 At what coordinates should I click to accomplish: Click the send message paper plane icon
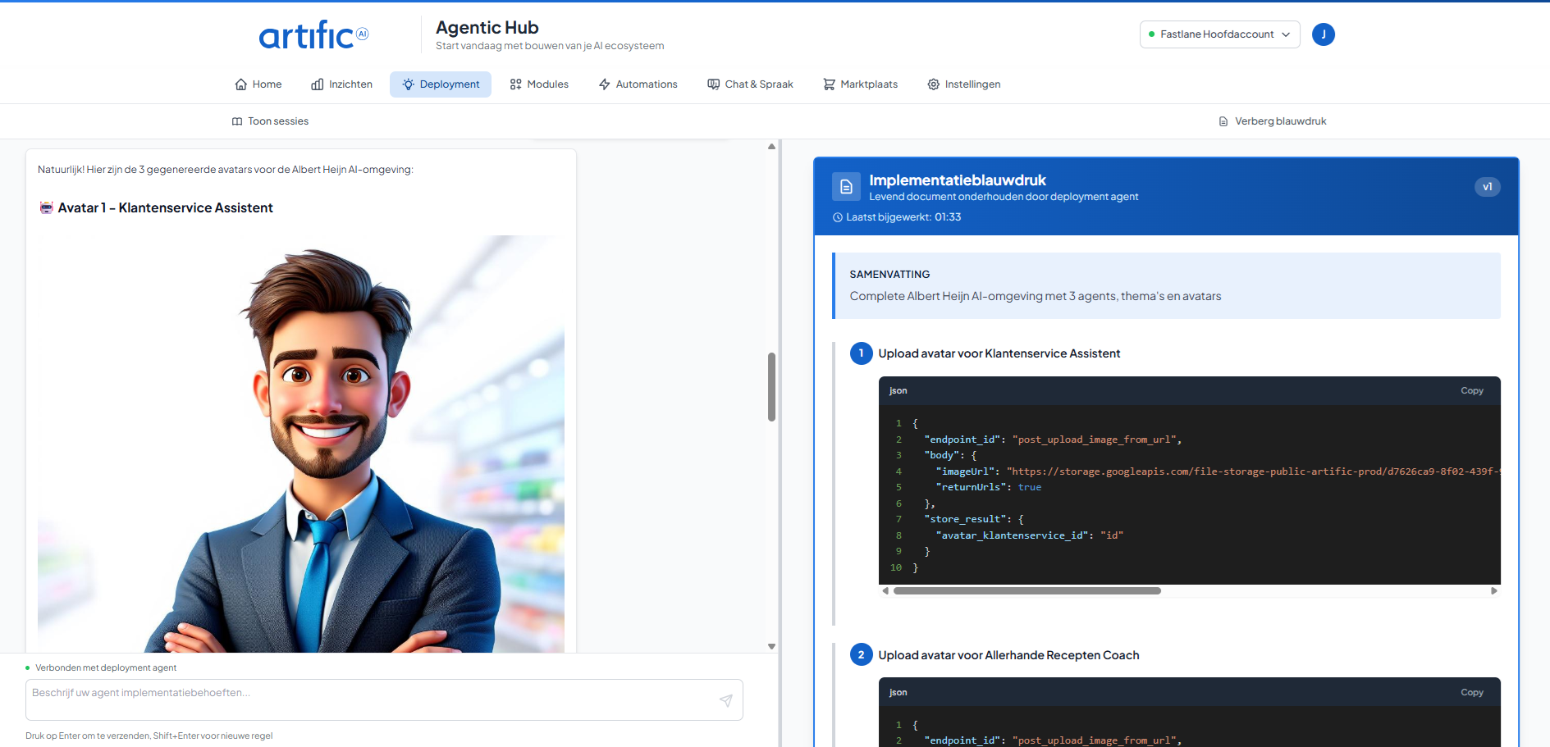pyautogui.click(x=726, y=700)
